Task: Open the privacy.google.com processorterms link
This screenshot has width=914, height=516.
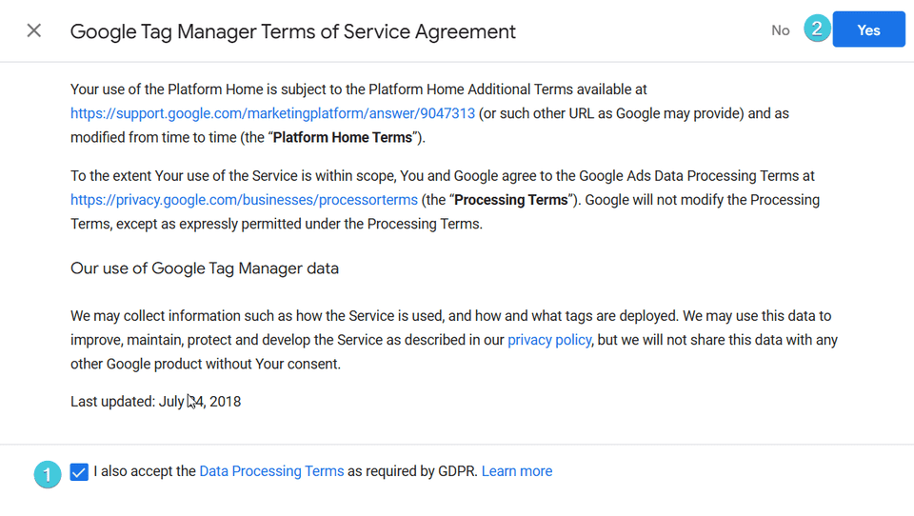Action: pyautogui.click(x=244, y=200)
